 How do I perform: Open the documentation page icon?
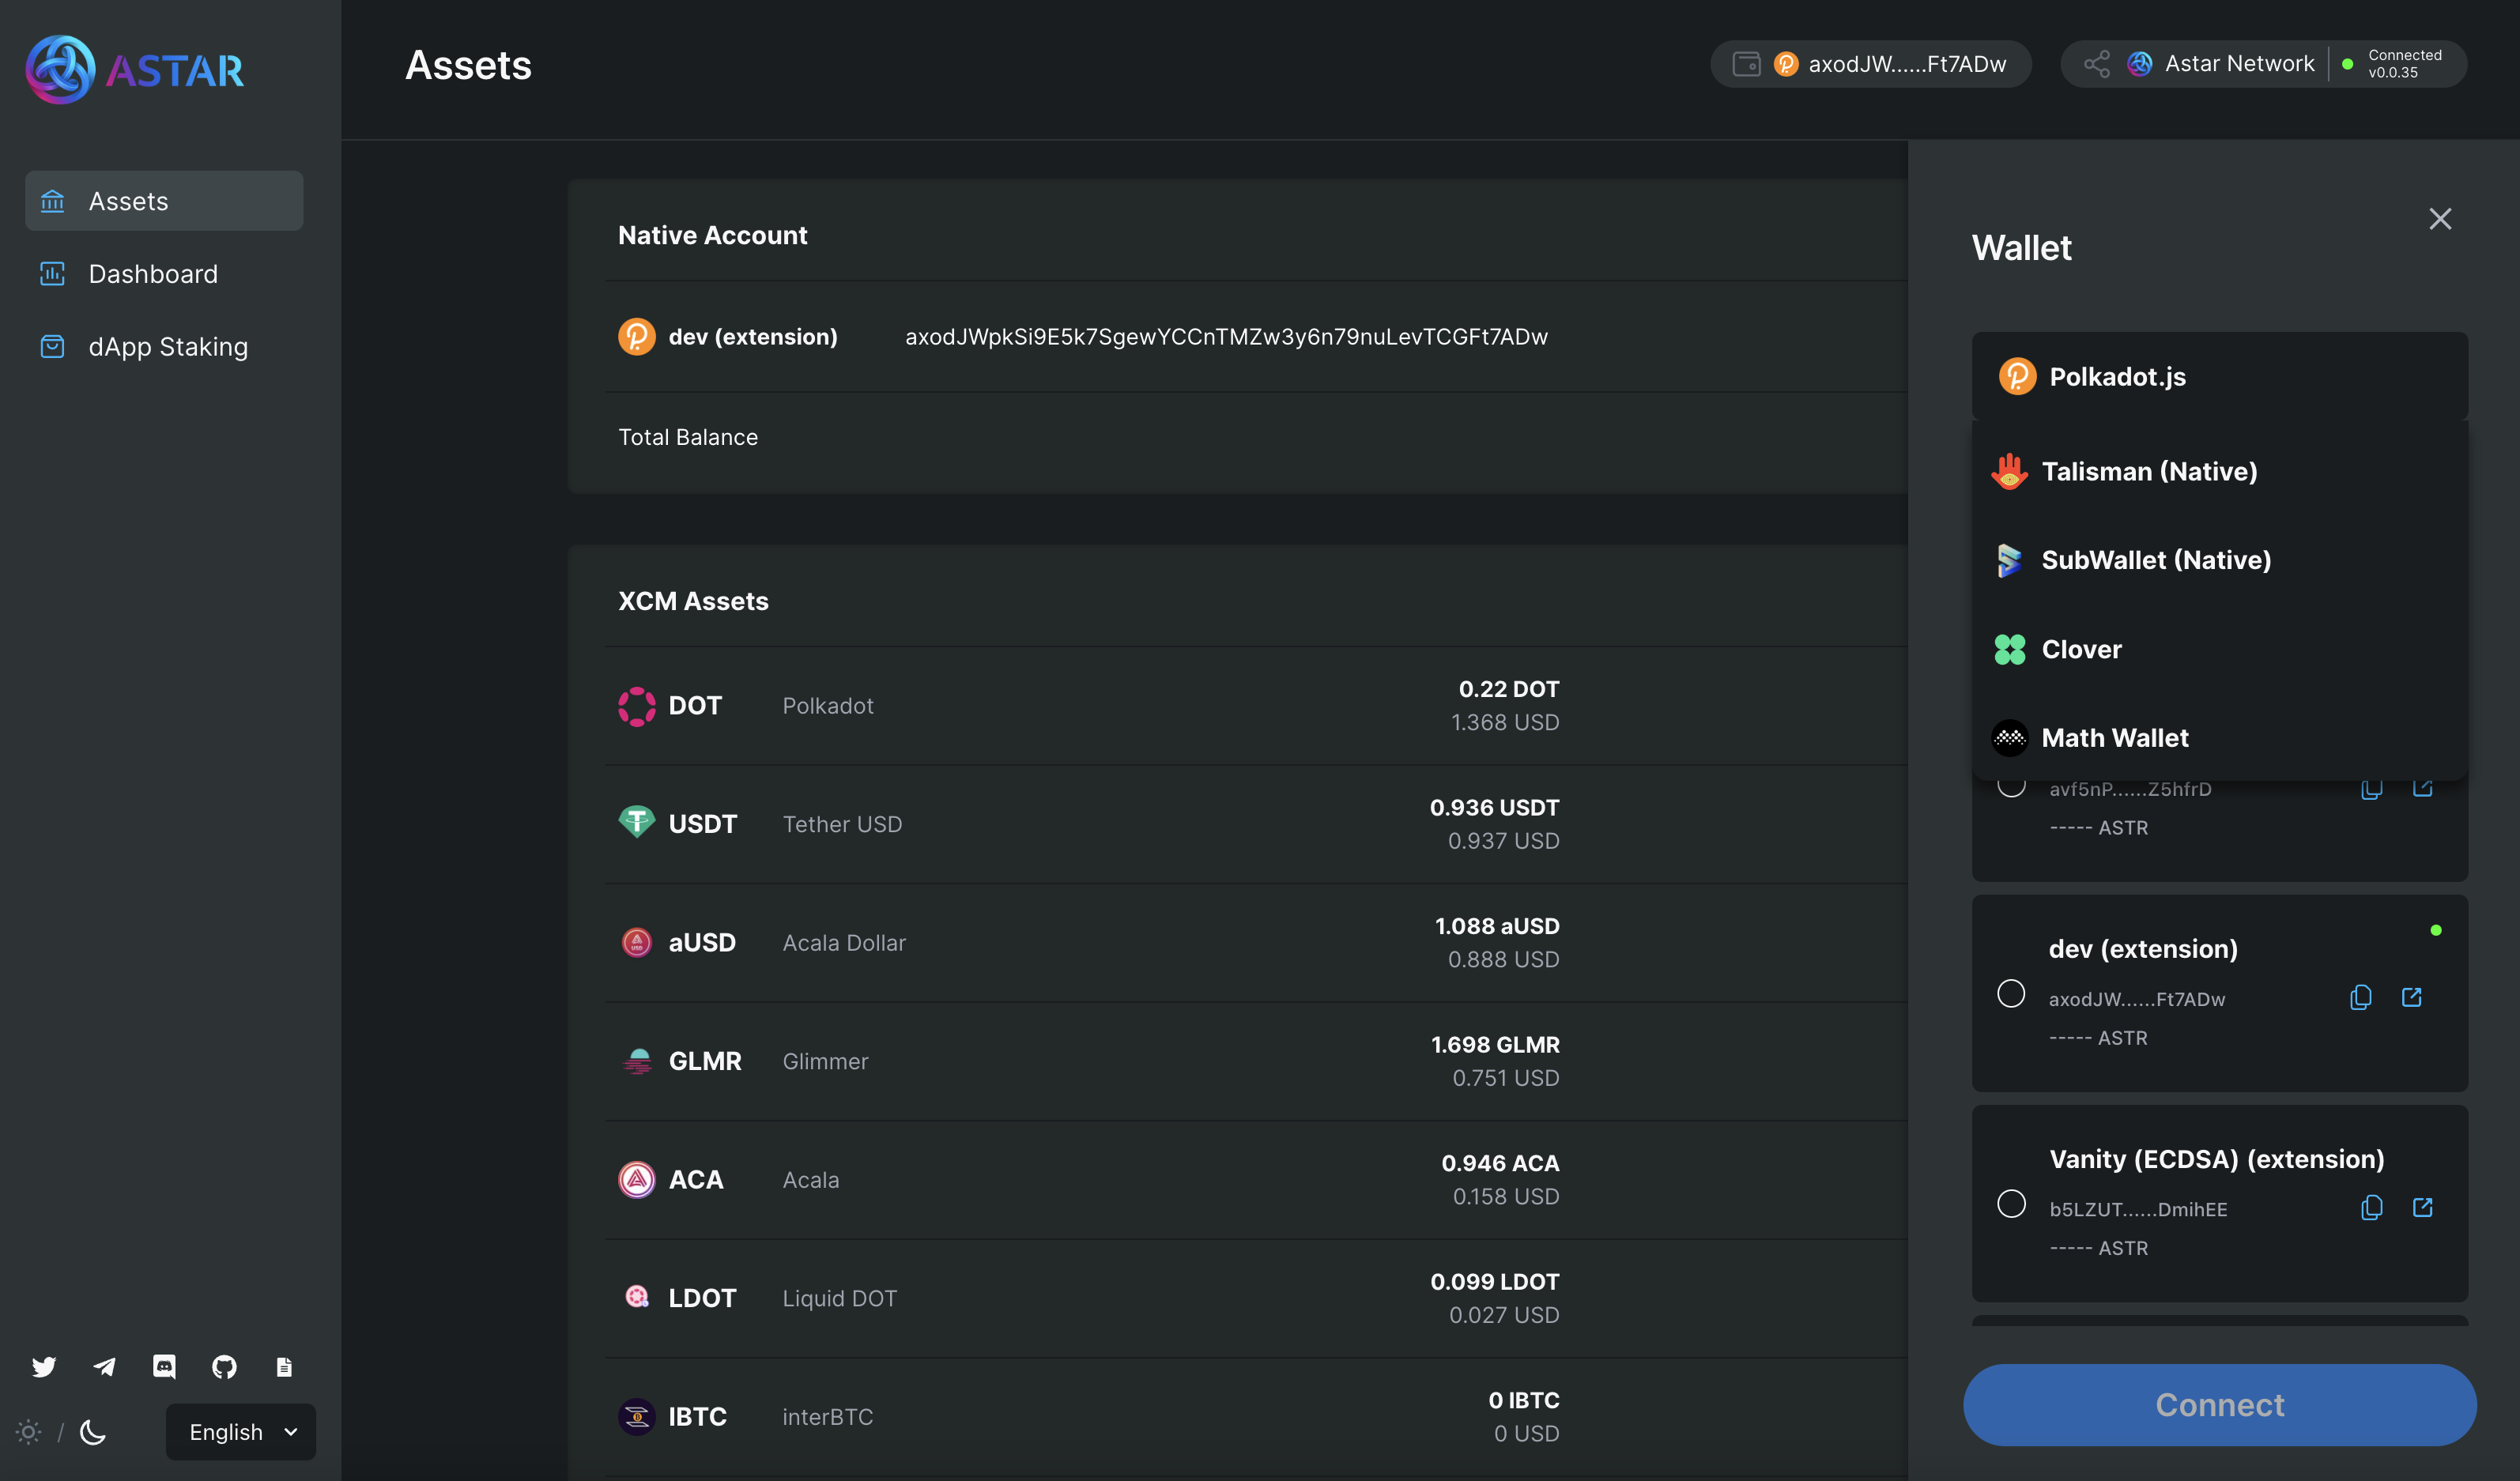coord(284,1367)
